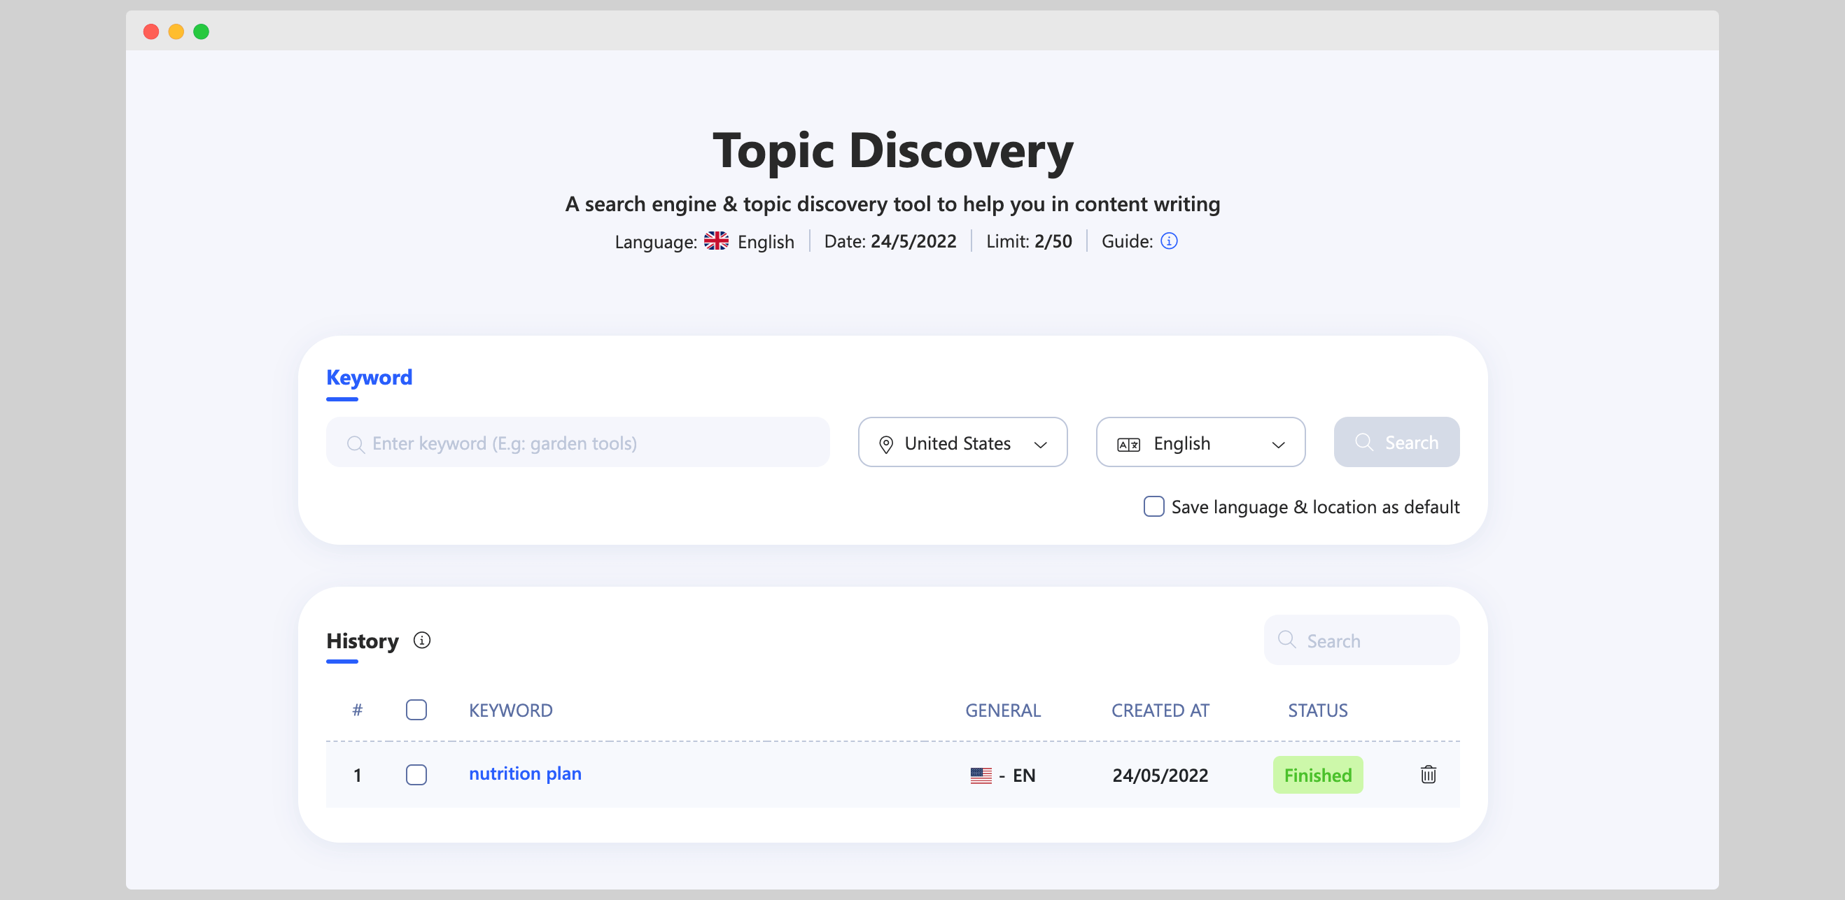The image size is (1845, 900).
Task: Check the header select-all checkbox
Action: coord(416,708)
